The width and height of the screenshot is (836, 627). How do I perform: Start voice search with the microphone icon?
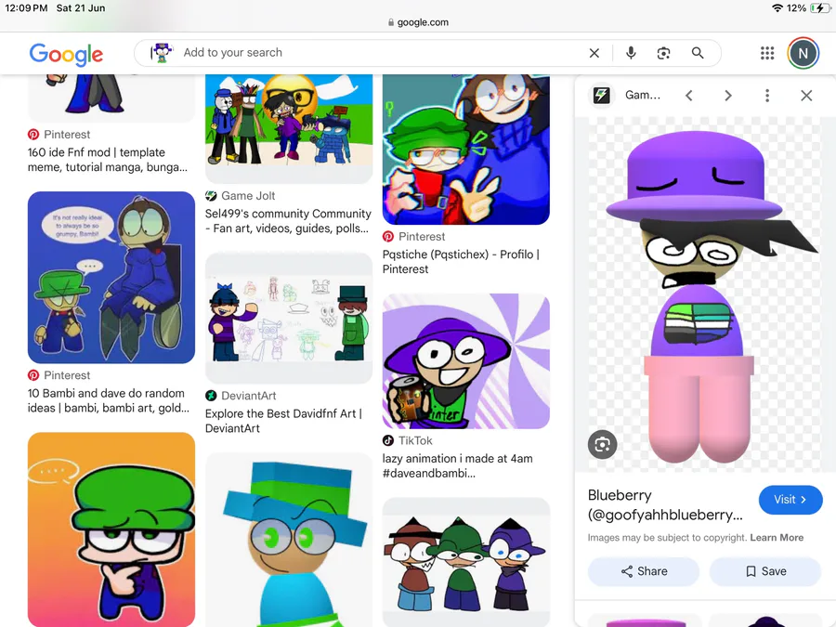point(631,53)
